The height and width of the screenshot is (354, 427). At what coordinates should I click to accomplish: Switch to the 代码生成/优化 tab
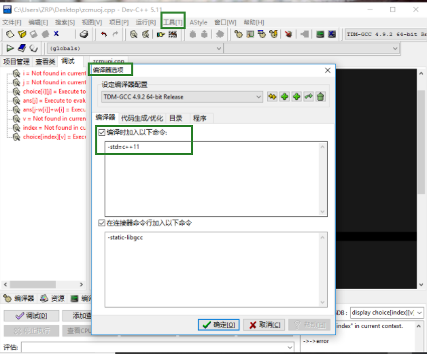(142, 118)
